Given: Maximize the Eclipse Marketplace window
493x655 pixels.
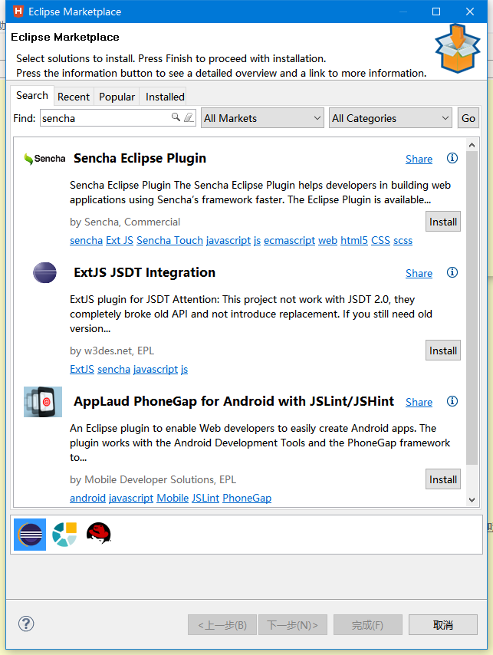Looking at the screenshot, I should pos(435,12).
